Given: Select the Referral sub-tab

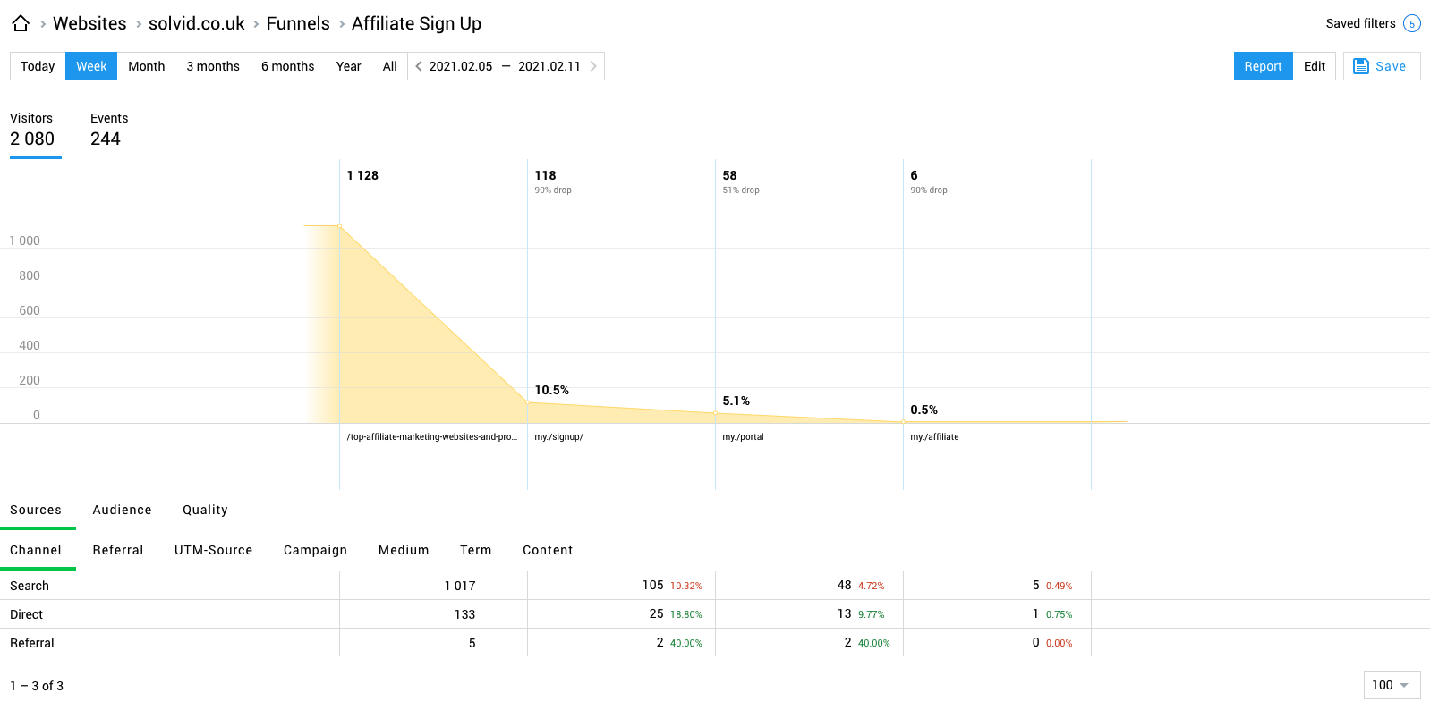Looking at the screenshot, I should (118, 550).
